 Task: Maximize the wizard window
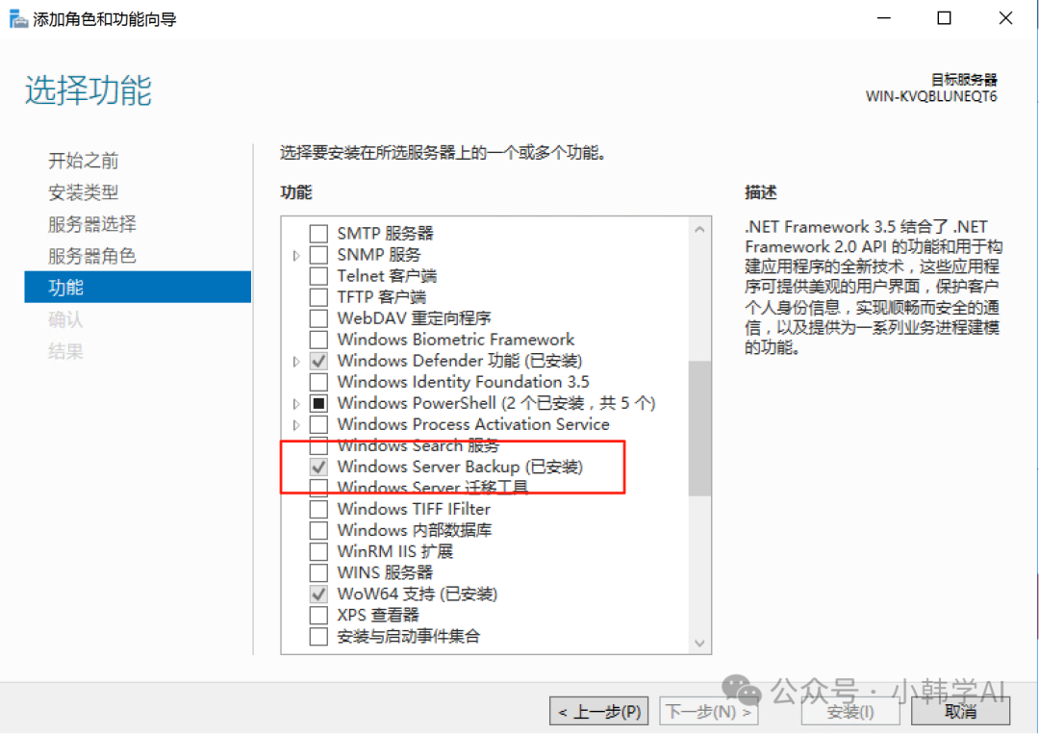point(944,18)
